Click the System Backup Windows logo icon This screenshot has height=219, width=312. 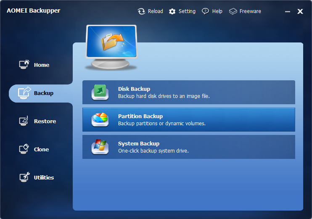coord(100,147)
